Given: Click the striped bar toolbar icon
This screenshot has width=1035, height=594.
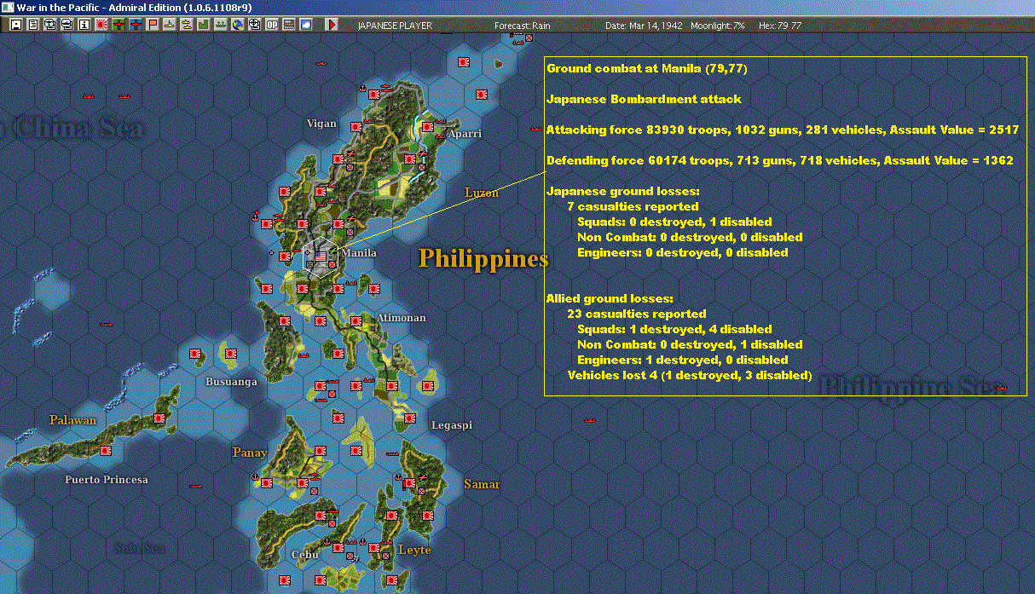Looking at the screenshot, I should (x=289, y=25).
